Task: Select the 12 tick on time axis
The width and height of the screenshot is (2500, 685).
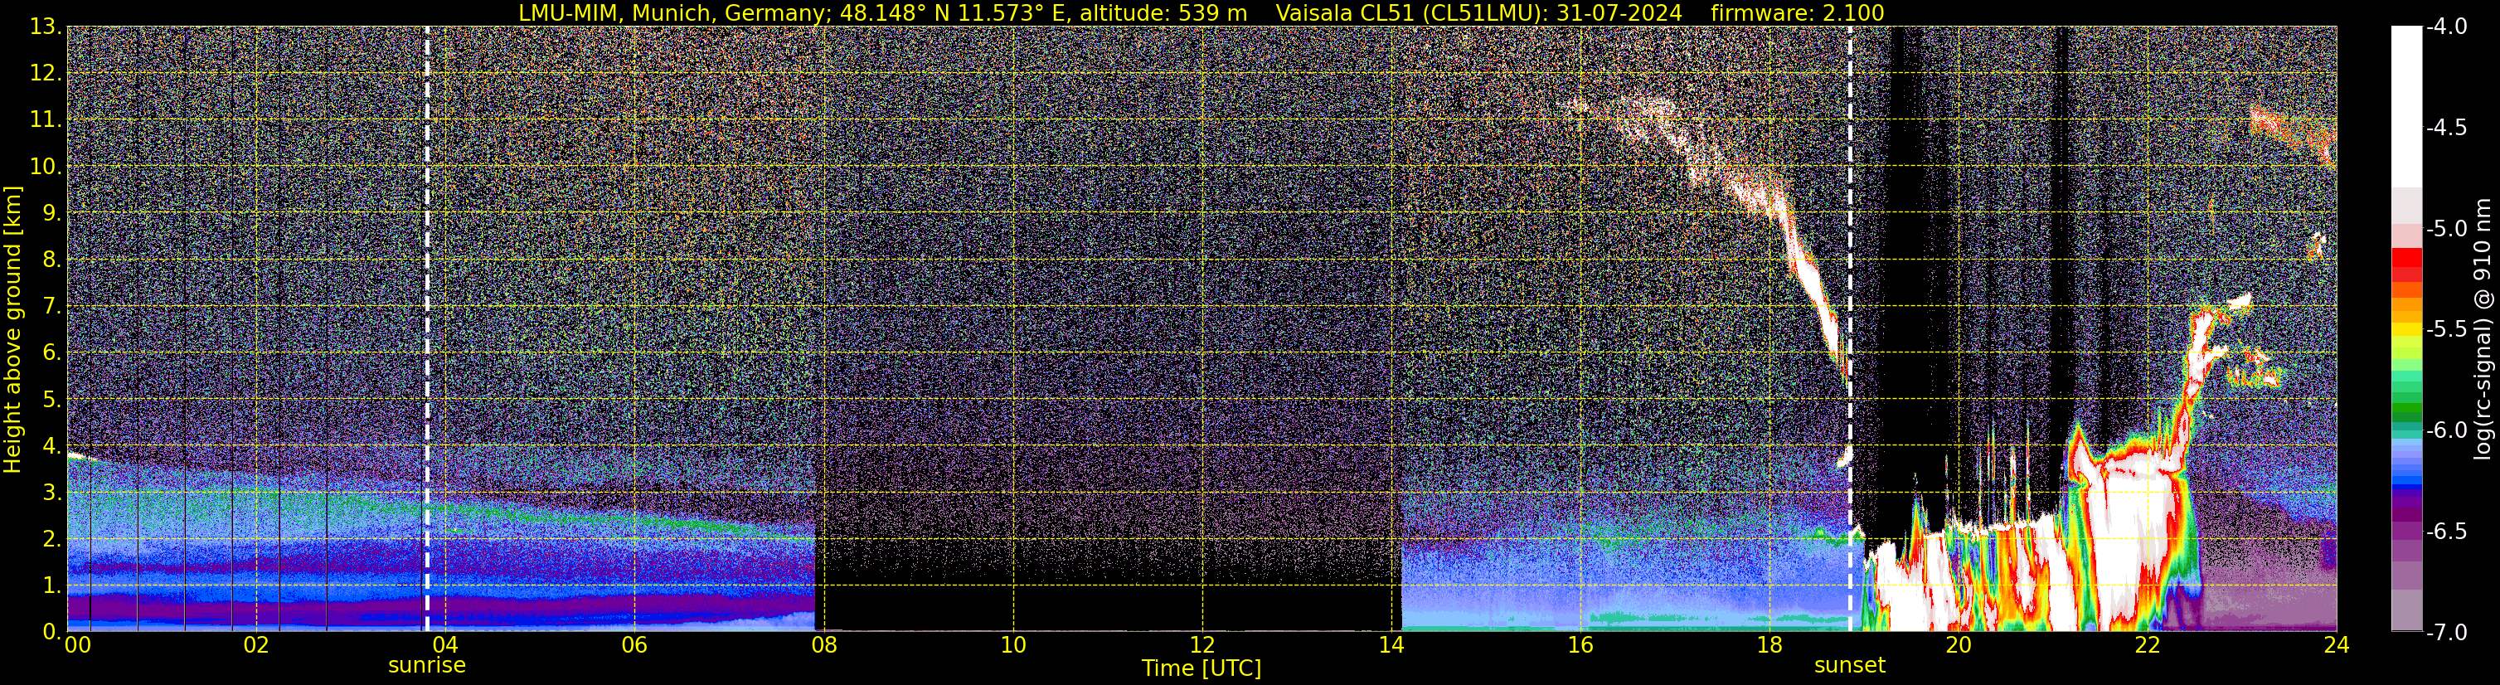Action: (1202, 645)
